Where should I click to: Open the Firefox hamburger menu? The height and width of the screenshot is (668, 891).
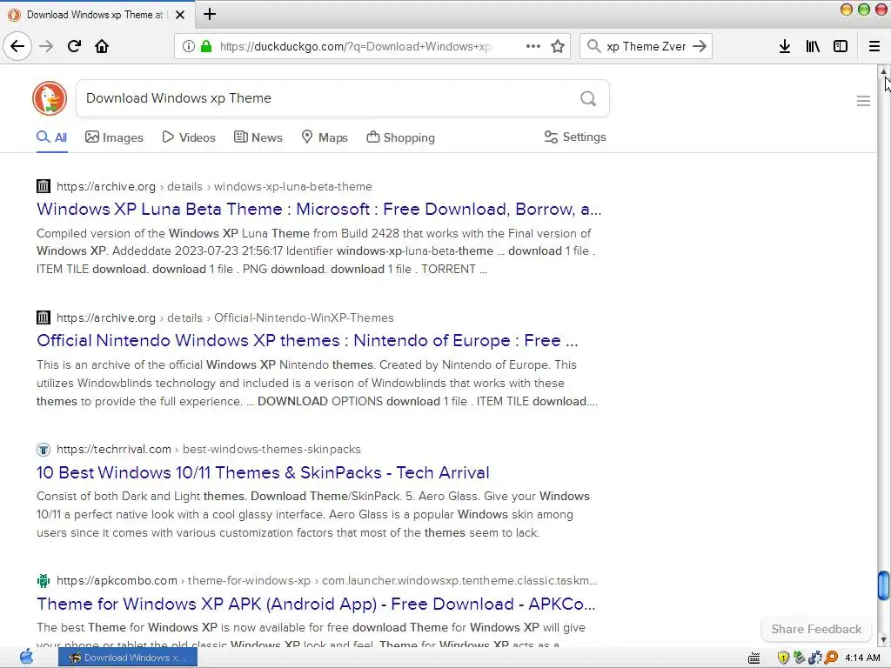tap(874, 46)
